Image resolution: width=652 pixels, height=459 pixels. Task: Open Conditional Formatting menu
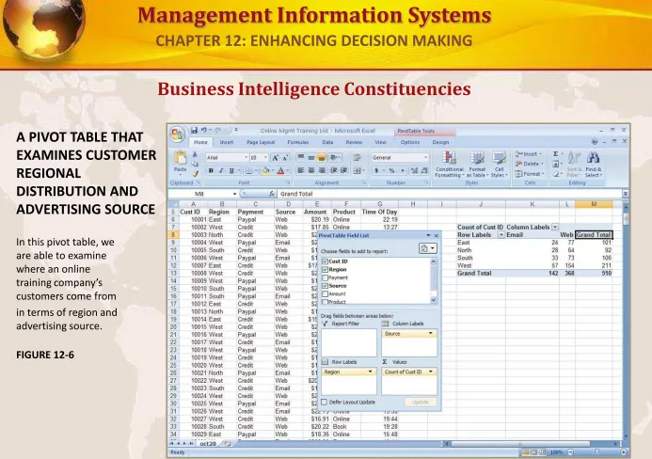click(x=449, y=165)
